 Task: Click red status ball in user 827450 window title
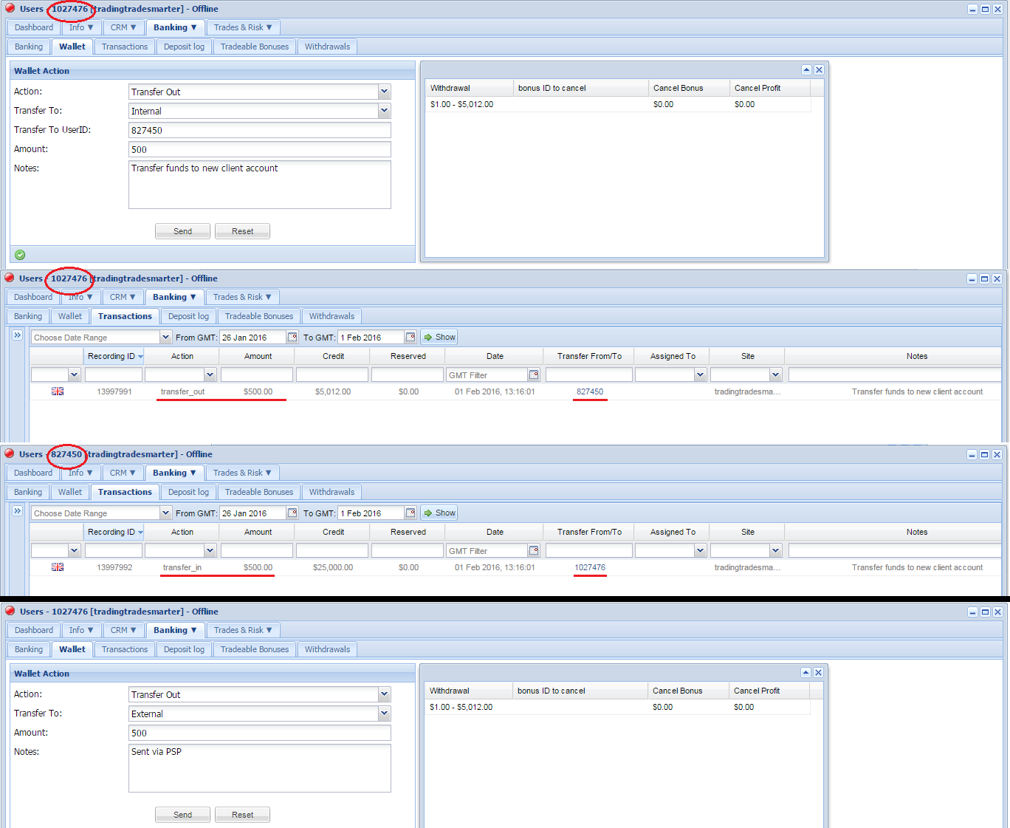click(x=10, y=454)
